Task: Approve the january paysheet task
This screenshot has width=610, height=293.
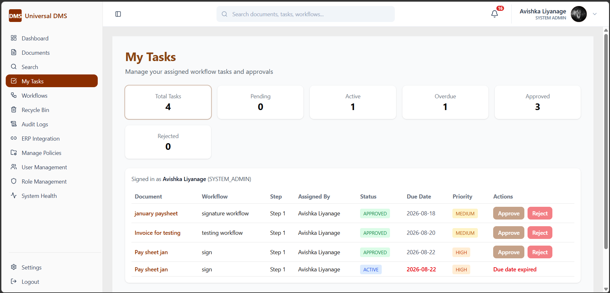Action: 508,213
